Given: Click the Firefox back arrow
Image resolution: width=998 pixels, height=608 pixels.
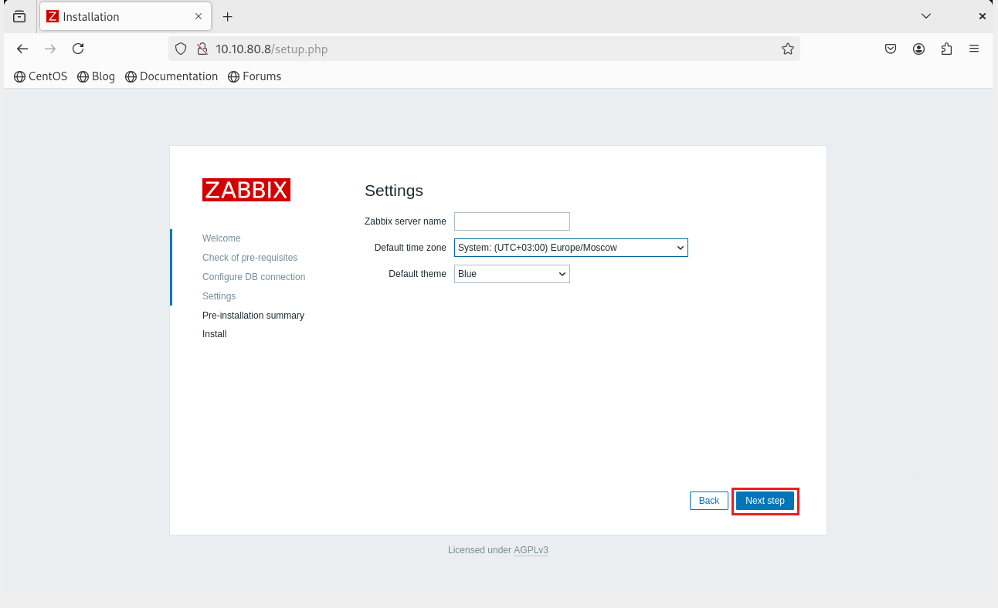Looking at the screenshot, I should pos(22,49).
